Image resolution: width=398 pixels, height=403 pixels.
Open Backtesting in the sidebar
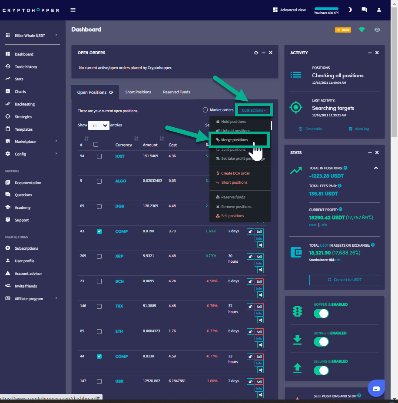[24, 104]
